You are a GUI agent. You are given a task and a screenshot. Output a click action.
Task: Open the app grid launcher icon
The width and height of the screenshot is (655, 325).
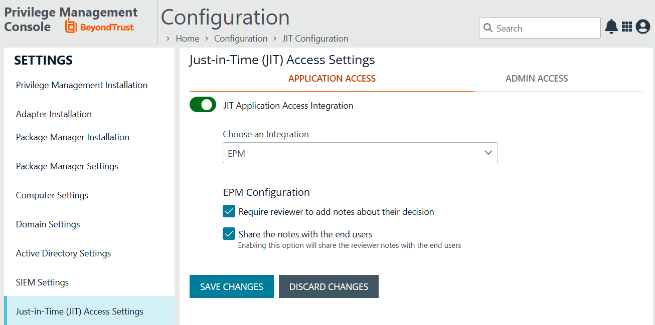pyautogui.click(x=627, y=27)
